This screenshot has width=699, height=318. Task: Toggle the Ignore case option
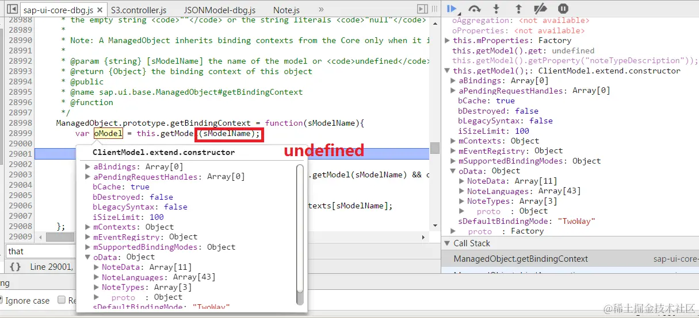[27, 301]
